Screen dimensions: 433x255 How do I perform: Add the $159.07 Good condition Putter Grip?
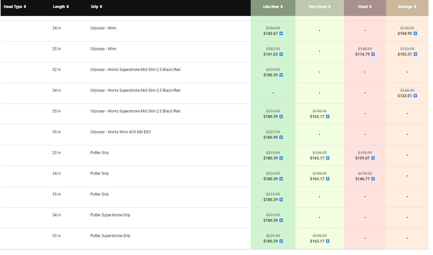pos(373,158)
